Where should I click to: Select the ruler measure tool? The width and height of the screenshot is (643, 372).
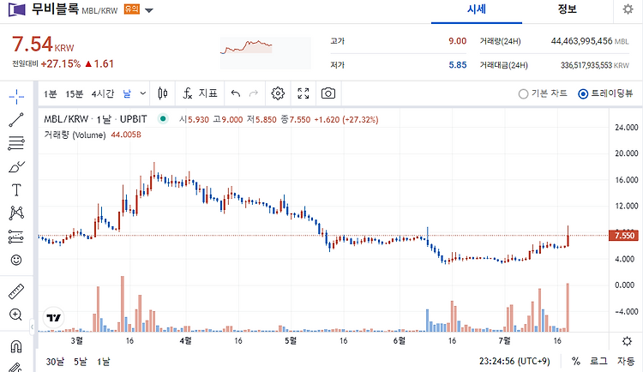click(16, 291)
